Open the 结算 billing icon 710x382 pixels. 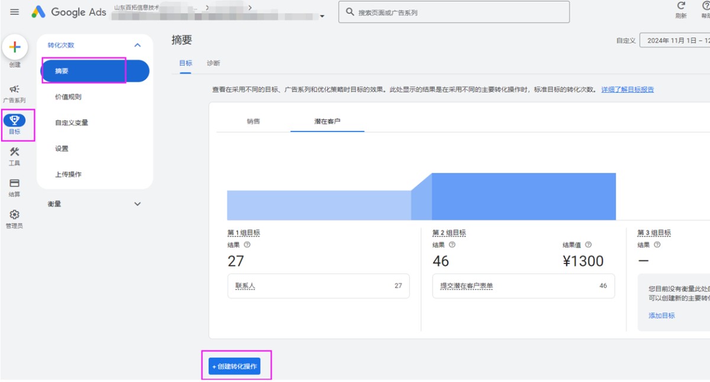[15, 183]
